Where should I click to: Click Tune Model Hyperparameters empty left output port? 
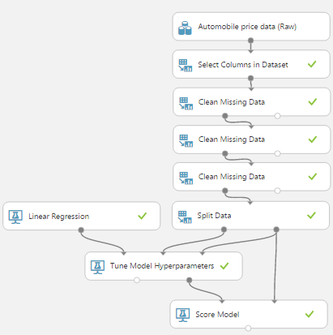(137, 280)
